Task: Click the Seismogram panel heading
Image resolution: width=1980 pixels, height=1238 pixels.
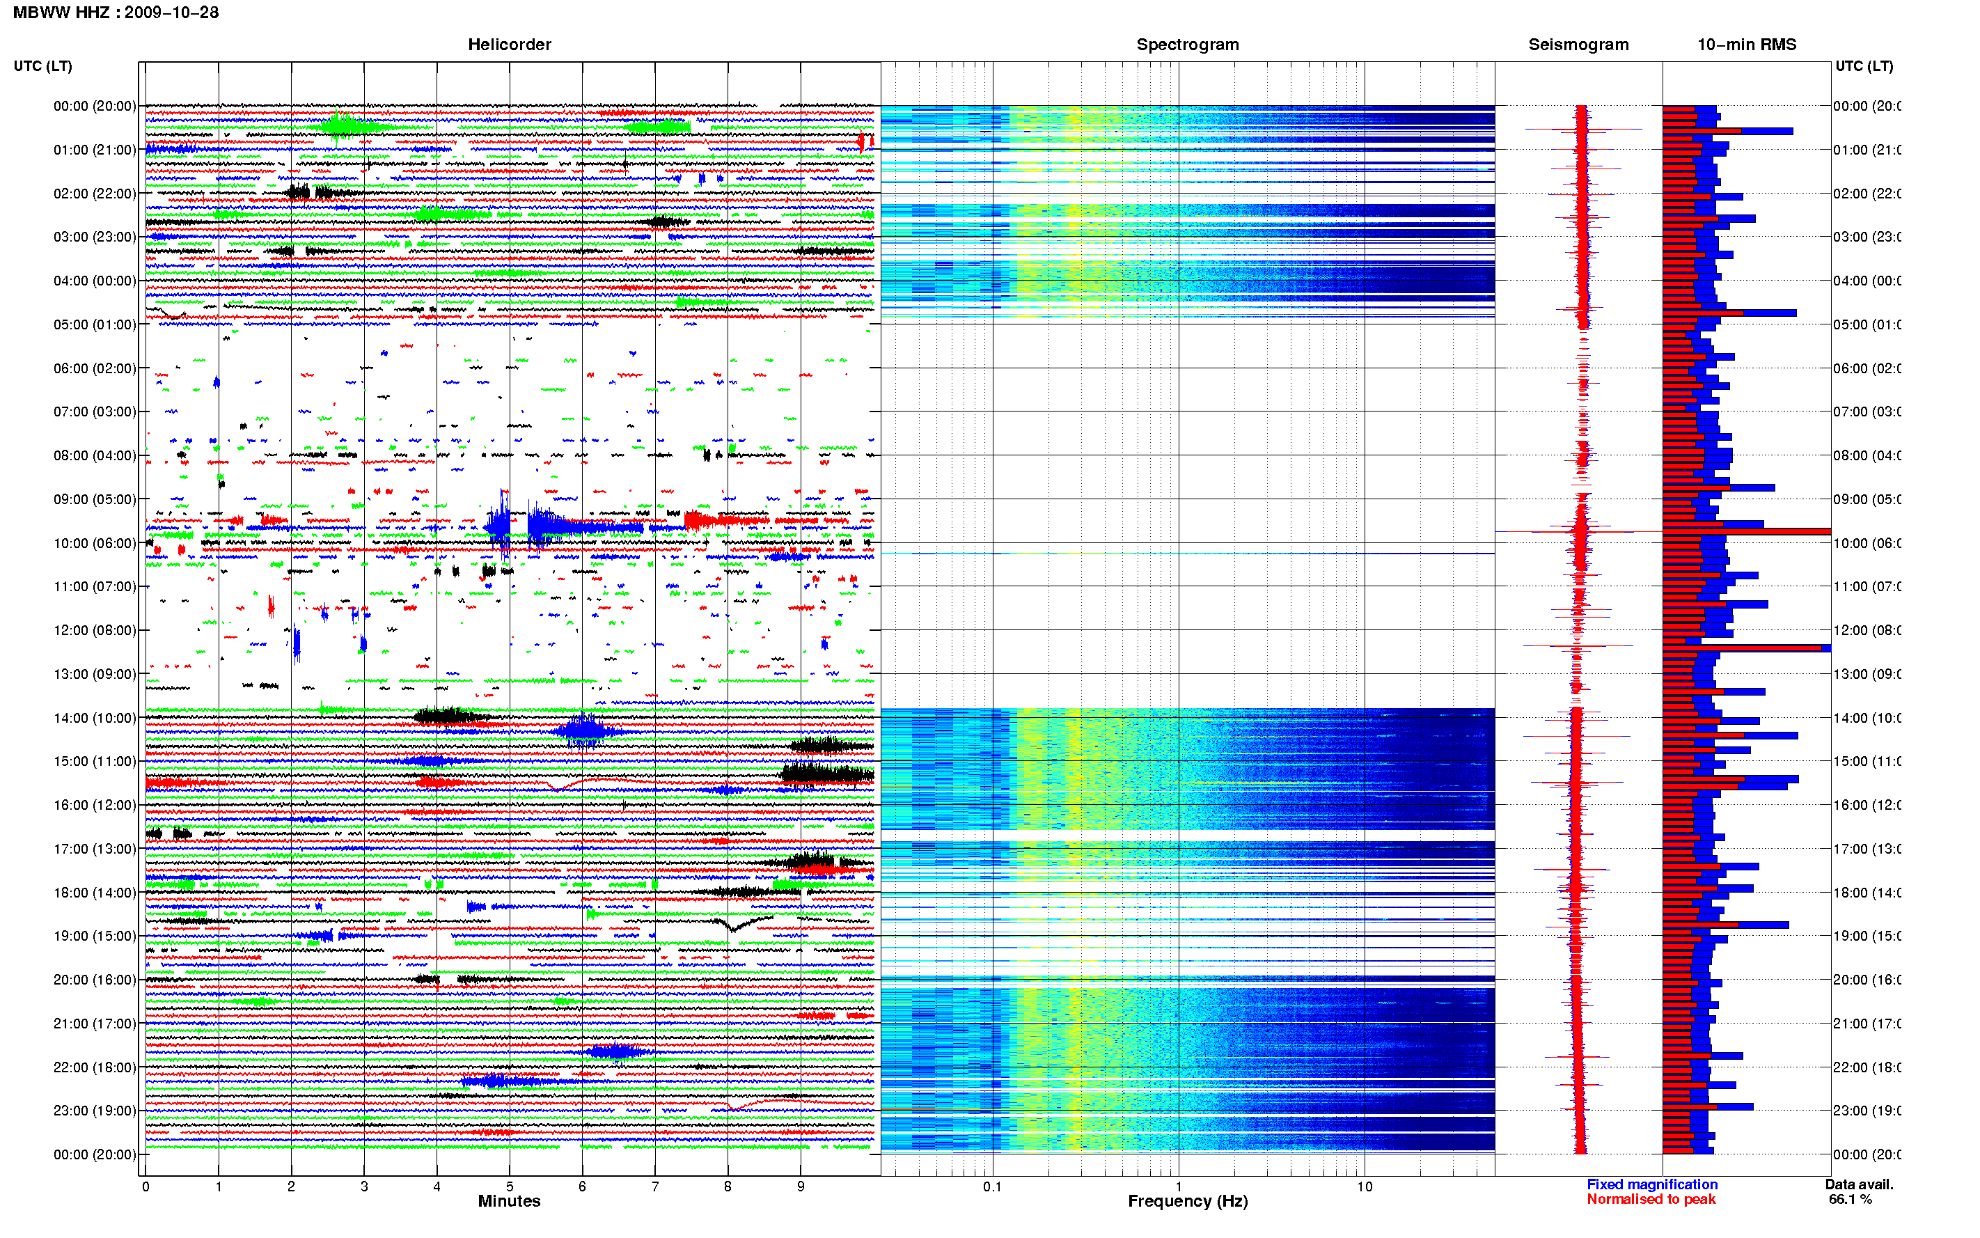Action: (1578, 45)
